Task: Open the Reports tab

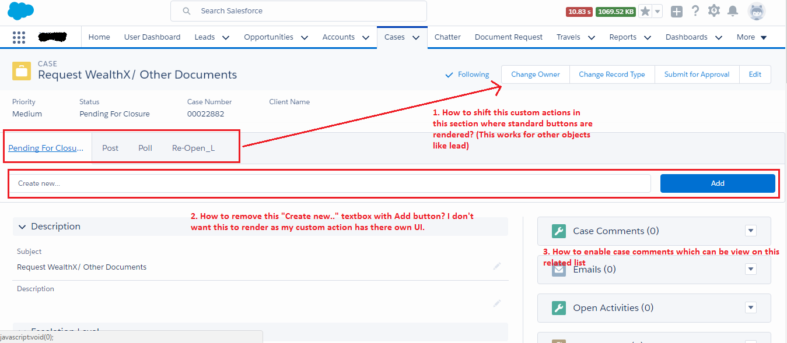Action: pyautogui.click(x=623, y=37)
